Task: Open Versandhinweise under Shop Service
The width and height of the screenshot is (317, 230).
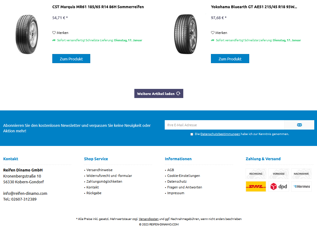Action: 99,170
